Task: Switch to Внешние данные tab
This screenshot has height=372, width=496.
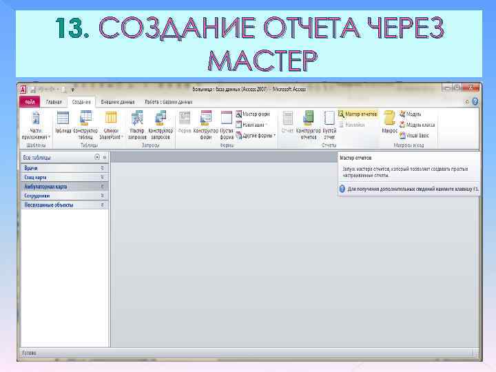Action: tap(118, 102)
